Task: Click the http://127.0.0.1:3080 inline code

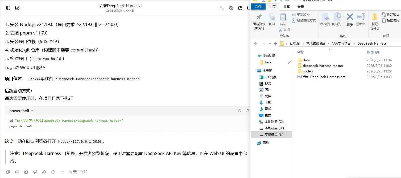Action: point(80,142)
